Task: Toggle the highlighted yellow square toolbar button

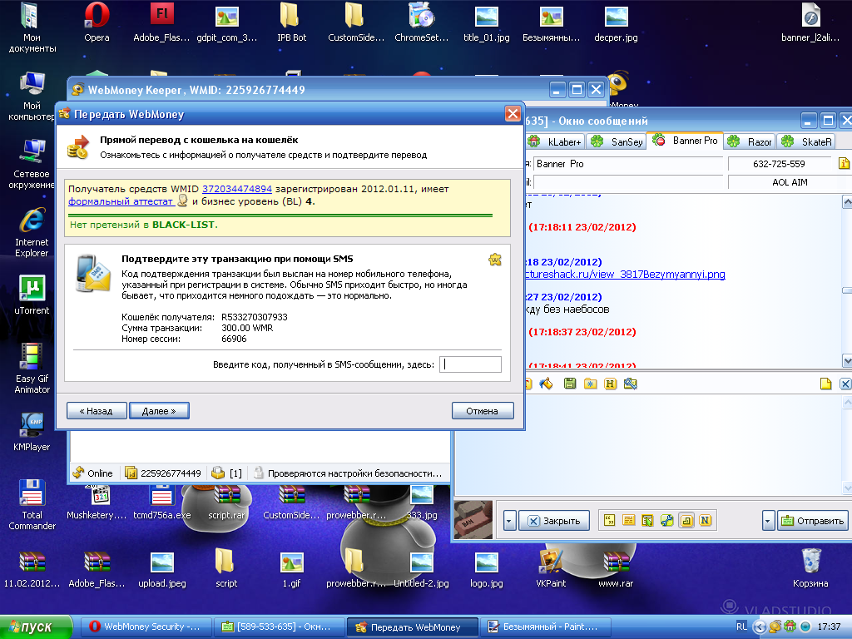Action: (x=686, y=521)
